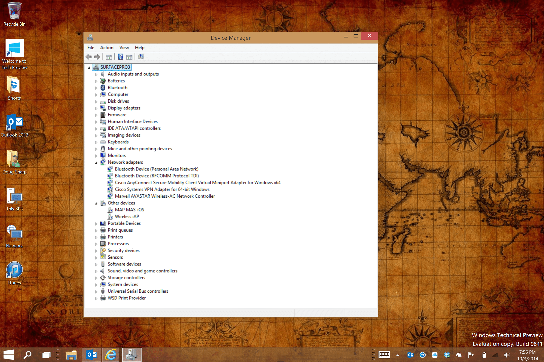This screenshot has width=544, height=362.
Task: Click the Mice and other pointing devices icon
Action: pyautogui.click(x=103, y=149)
